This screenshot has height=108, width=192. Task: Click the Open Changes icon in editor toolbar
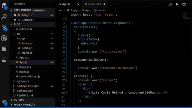point(170,4)
